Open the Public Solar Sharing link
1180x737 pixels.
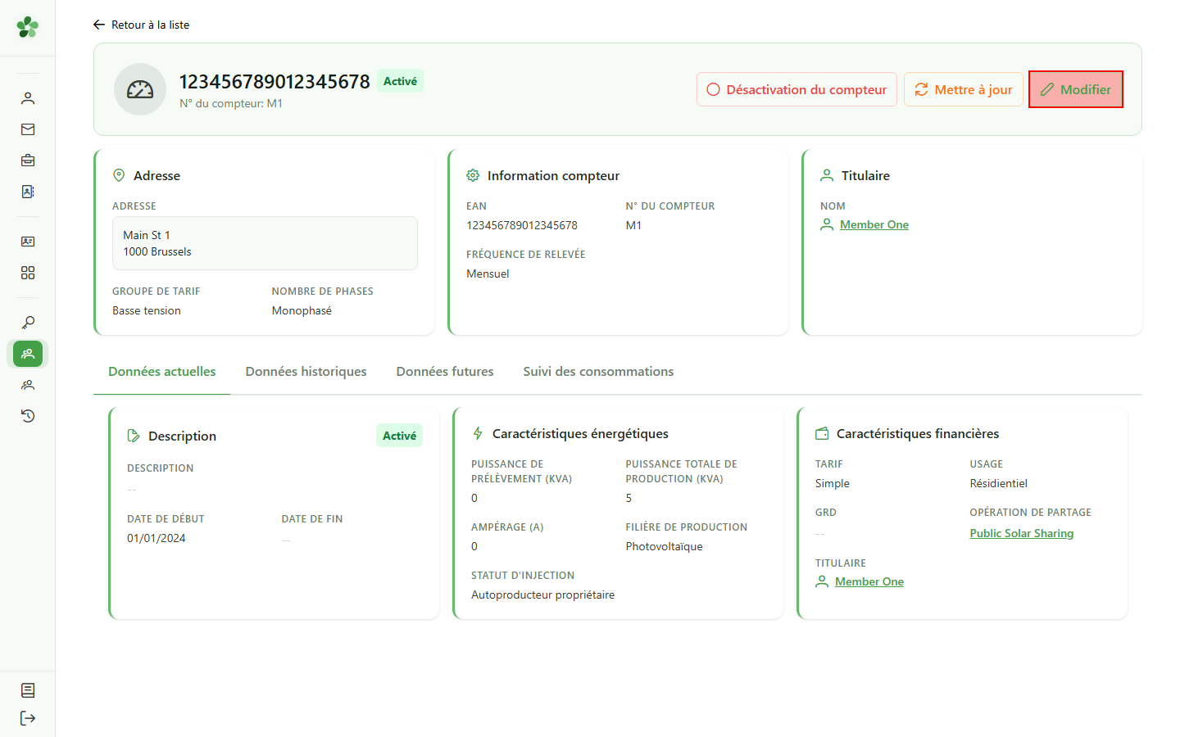pyautogui.click(x=1022, y=533)
